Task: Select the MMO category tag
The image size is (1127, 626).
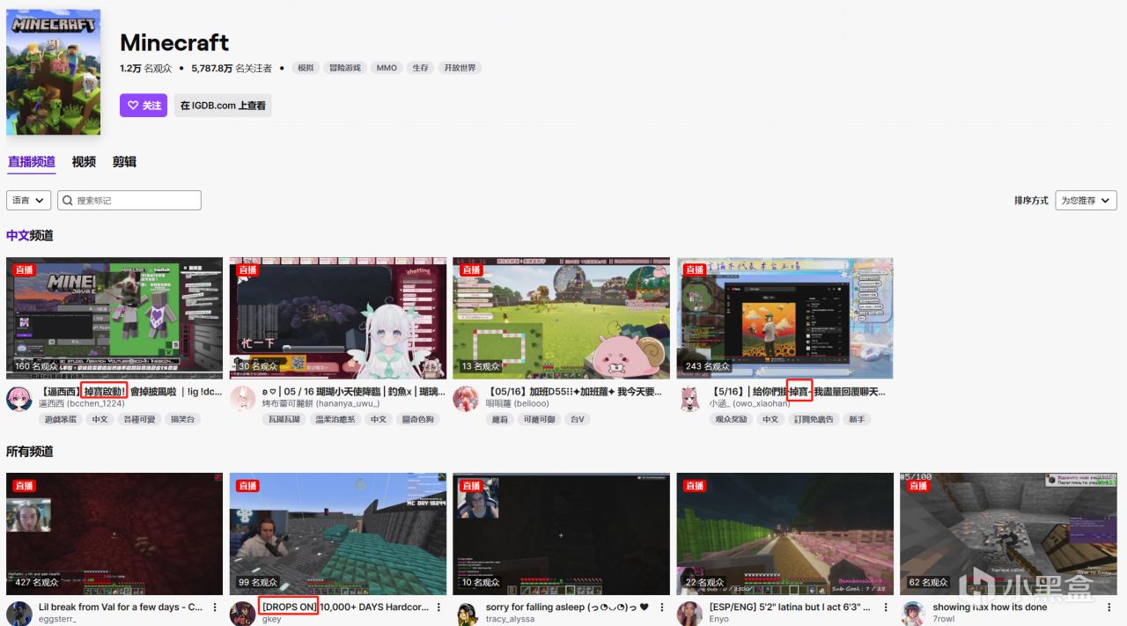Action: pyautogui.click(x=387, y=68)
